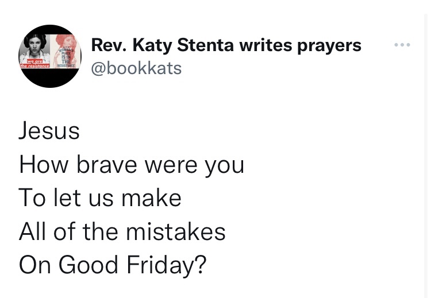The height and width of the screenshot is (298, 431).
Task: Click the "How brave were you" line
Action: point(132,165)
